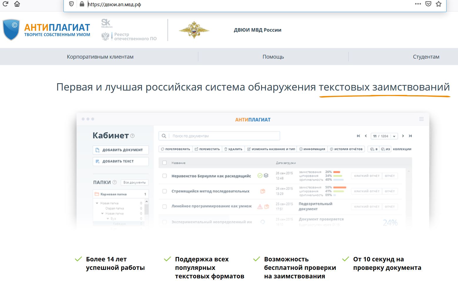Collapse the Вуз tree node
Image resolution: width=458 pixels, height=281 pixels.
[108, 219]
